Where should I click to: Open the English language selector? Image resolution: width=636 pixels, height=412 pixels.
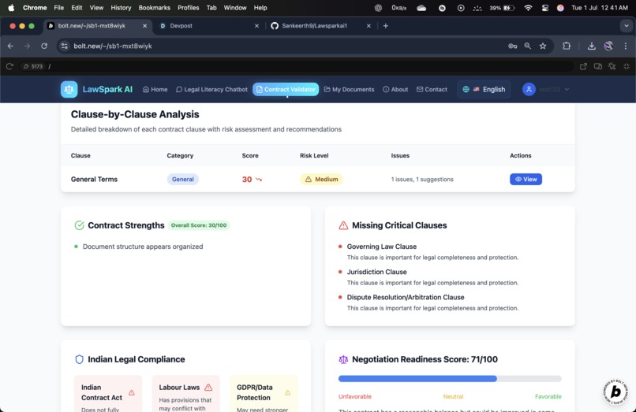click(484, 89)
